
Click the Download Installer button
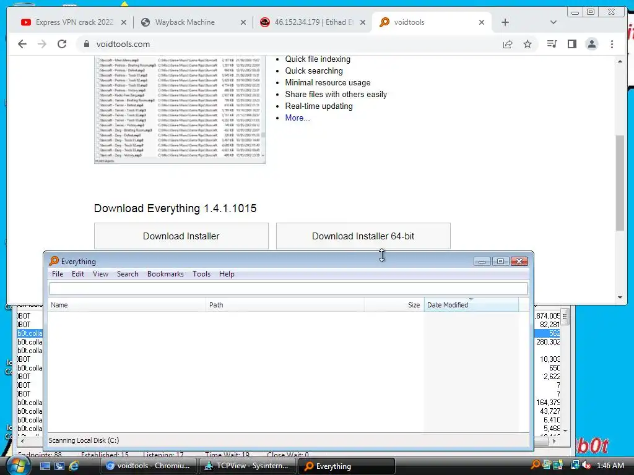tap(181, 236)
